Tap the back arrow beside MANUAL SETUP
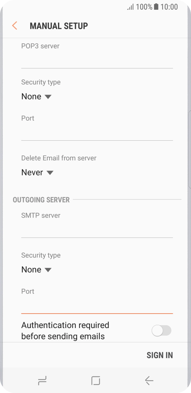Image resolution: width=191 pixels, height=393 pixels. point(14,25)
